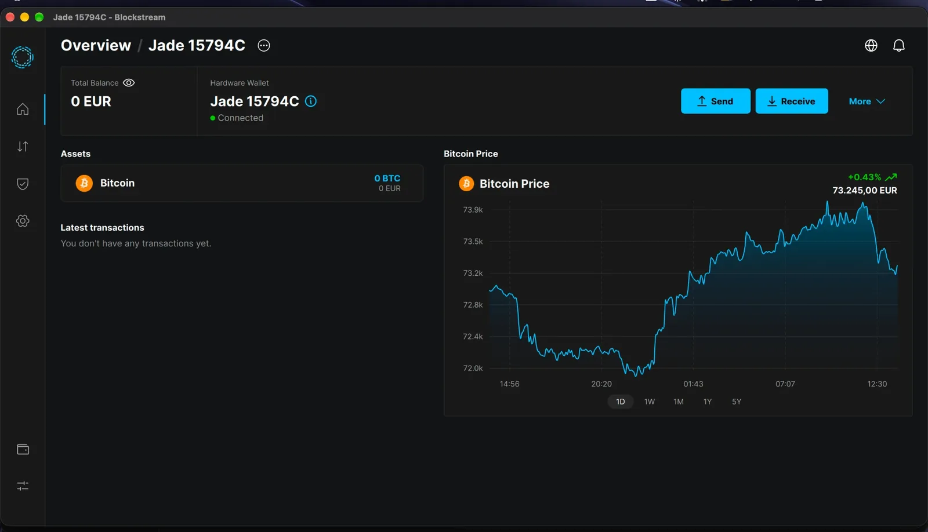Select the 5Y chart range
This screenshot has width=928, height=532.
tap(737, 402)
